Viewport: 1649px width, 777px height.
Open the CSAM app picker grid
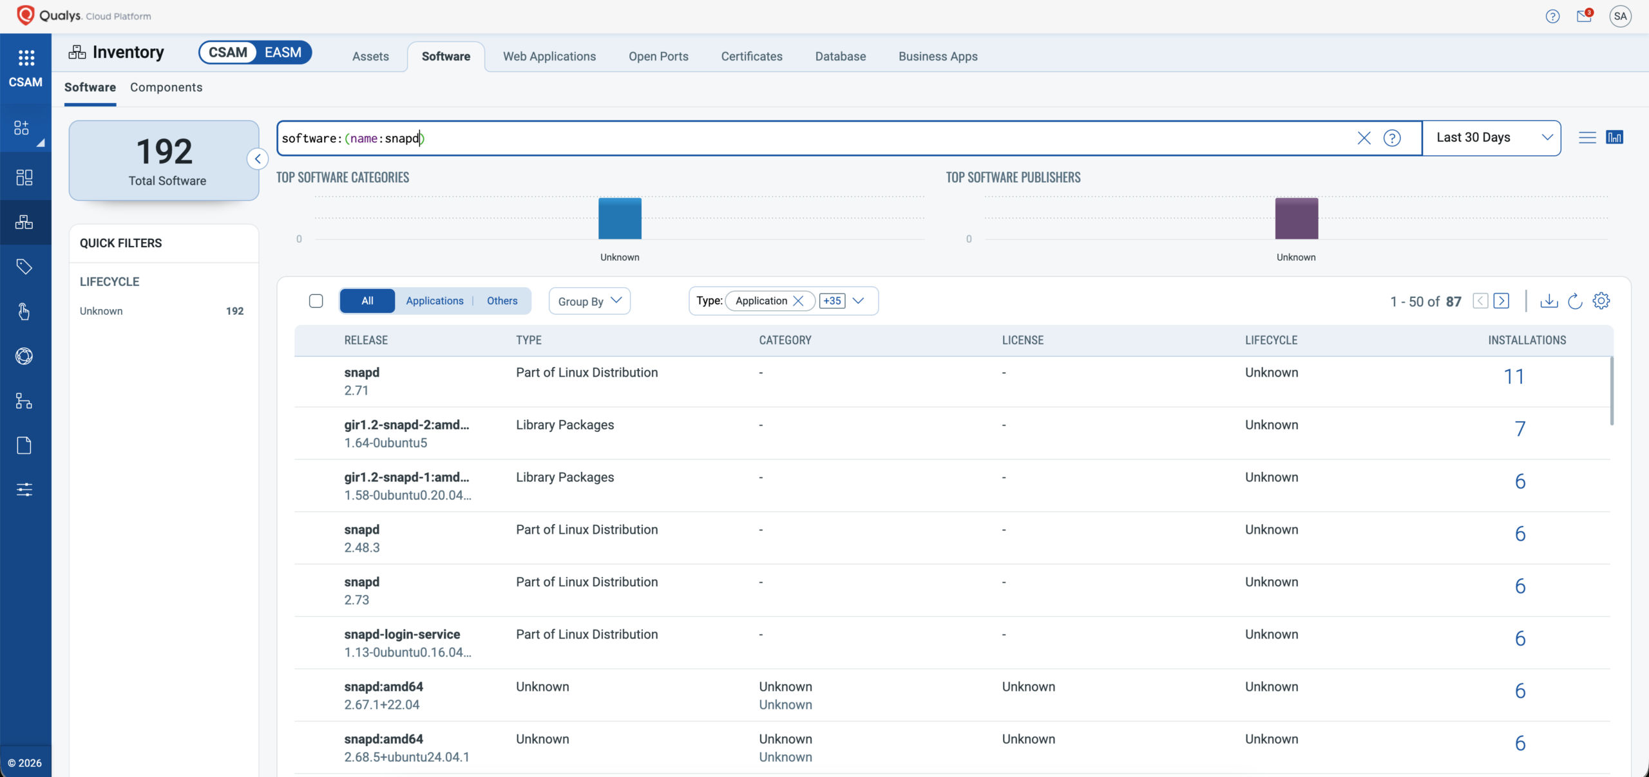click(x=26, y=59)
